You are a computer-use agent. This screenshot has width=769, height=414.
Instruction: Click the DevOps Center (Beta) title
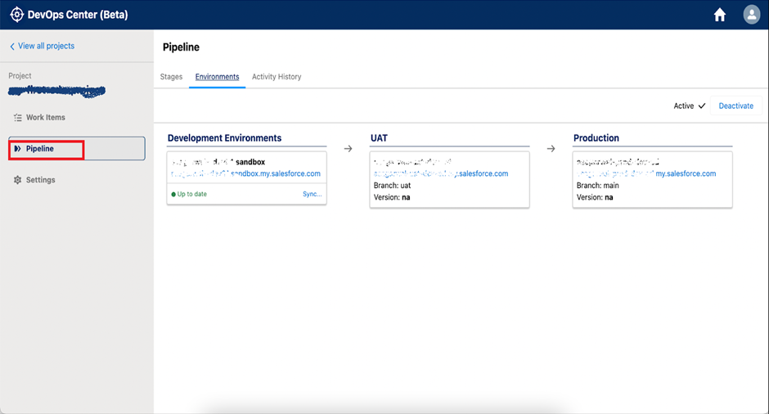pos(78,15)
